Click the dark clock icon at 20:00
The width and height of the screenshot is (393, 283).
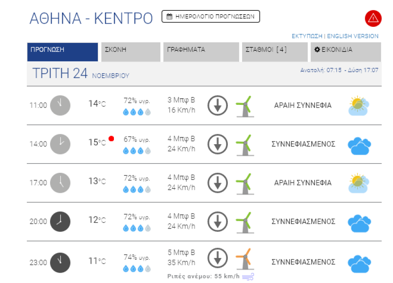click(x=60, y=221)
